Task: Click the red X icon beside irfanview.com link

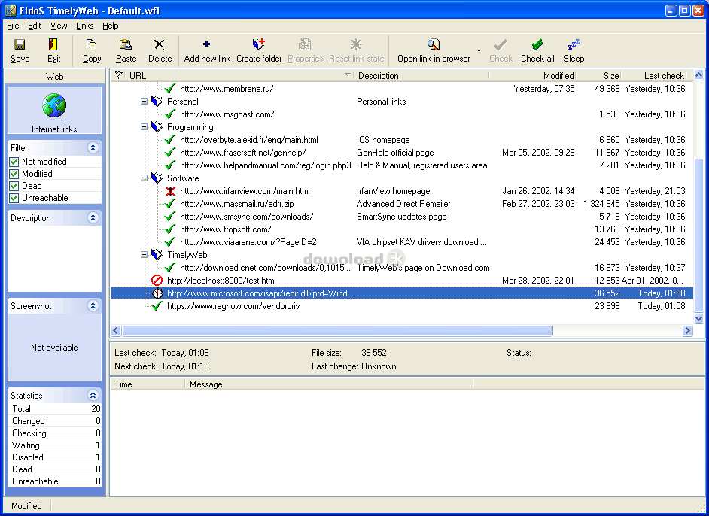Action: (x=170, y=191)
